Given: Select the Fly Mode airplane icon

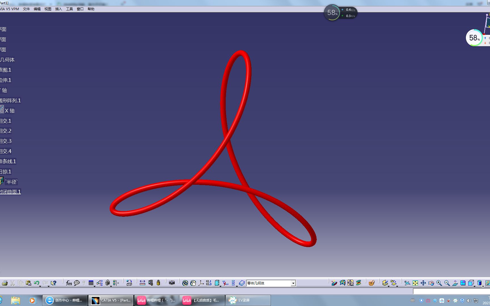Looking at the screenshot, I should click(407, 283).
